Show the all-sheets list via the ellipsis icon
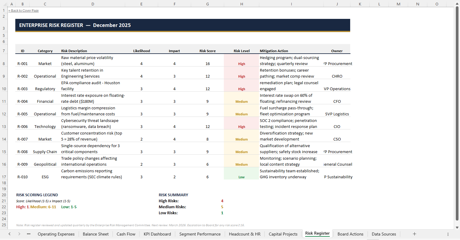Image resolution: width=460 pixels, height=240 pixels. pos(29,234)
